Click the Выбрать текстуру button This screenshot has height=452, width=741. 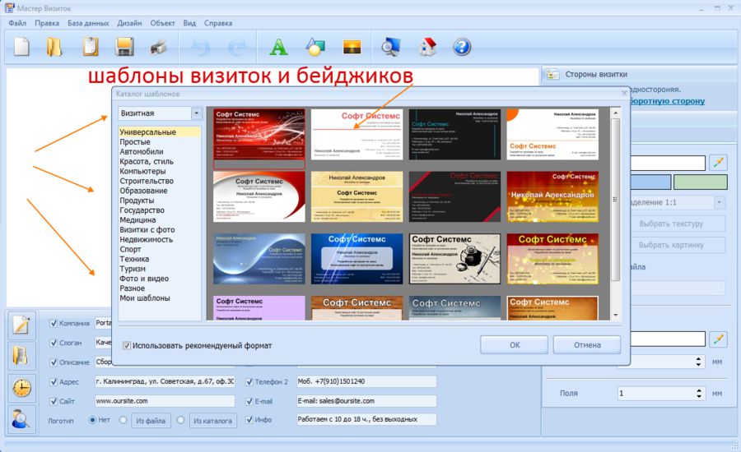(x=678, y=224)
